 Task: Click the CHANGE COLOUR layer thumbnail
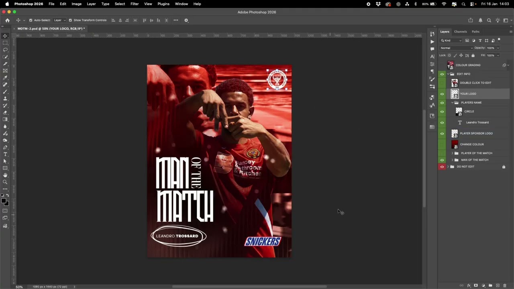pyautogui.click(x=455, y=144)
